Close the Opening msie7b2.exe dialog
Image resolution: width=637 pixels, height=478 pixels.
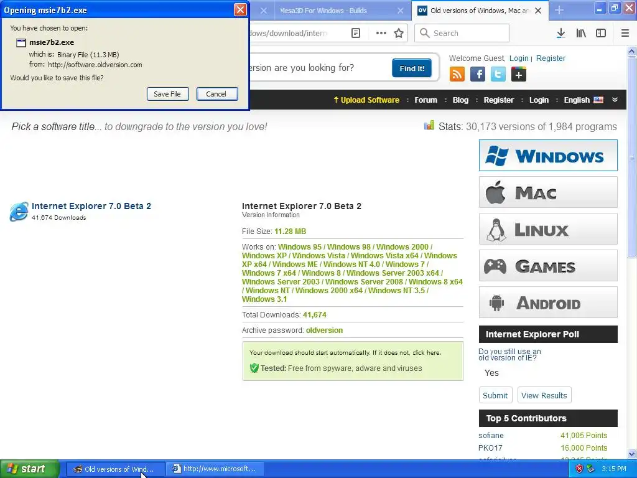click(240, 10)
